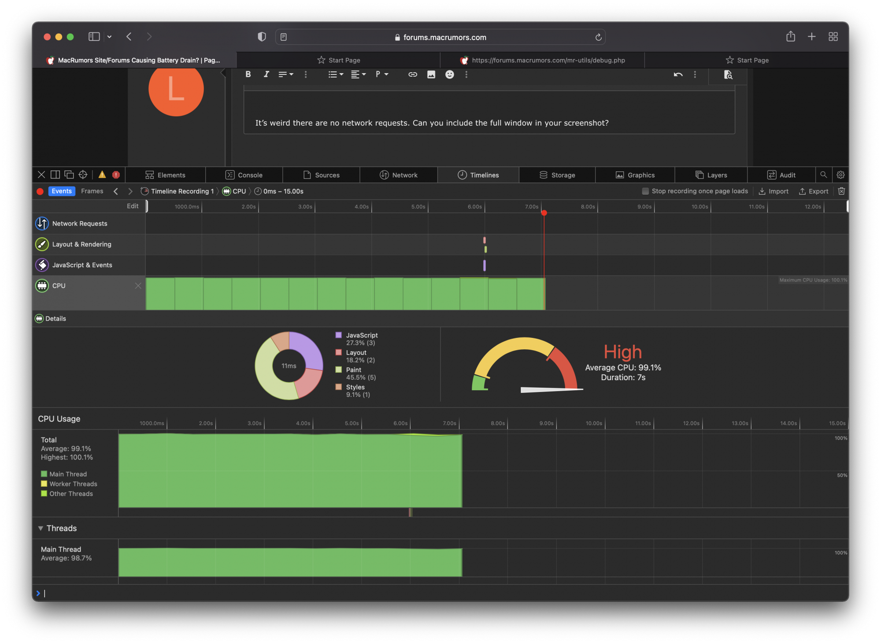Collapse the Threads section triangle
The height and width of the screenshot is (644, 881).
point(41,528)
